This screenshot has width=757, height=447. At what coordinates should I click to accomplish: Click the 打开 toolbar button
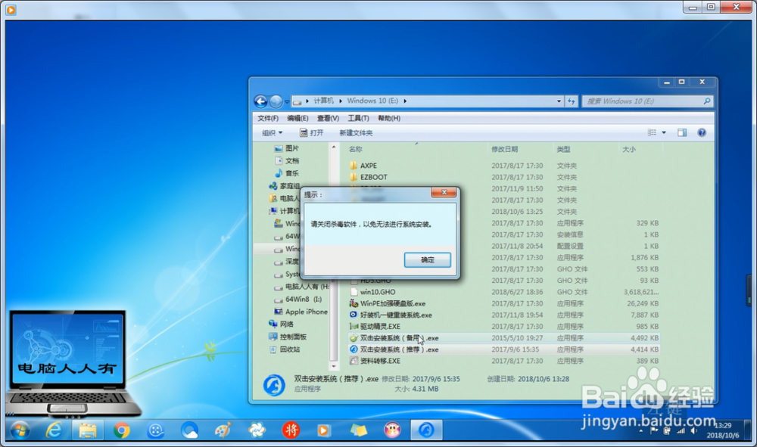click(311, 132)
